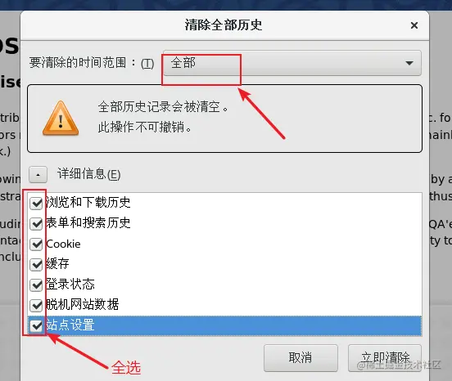Toggle the 脱机网站数据 checkbox

tap(36, 305)
